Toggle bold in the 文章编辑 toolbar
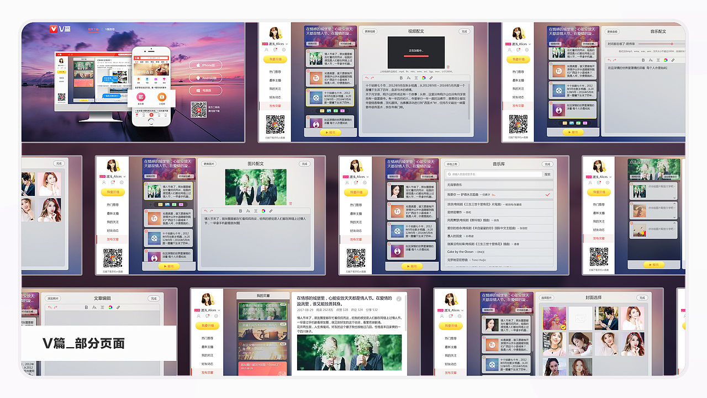 coord(86,307)
